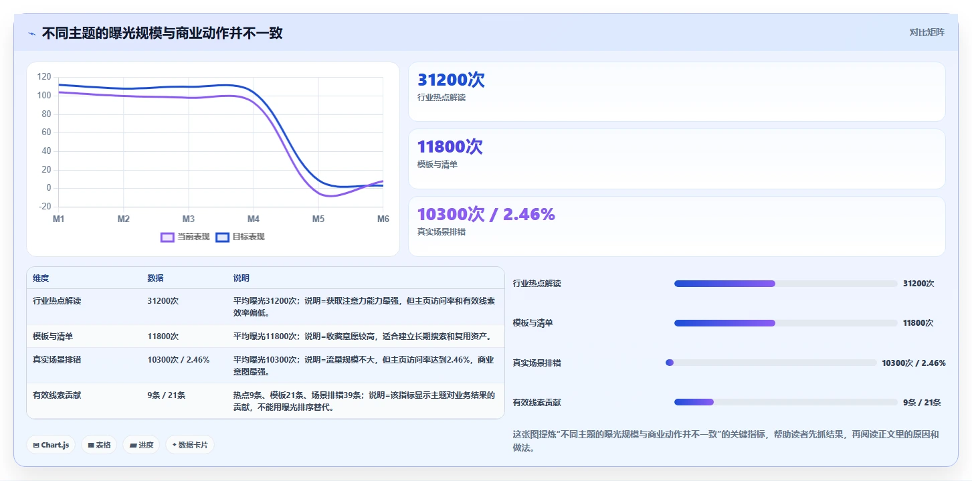This screenshot has width=972, height=481.
Task: Select the 数据卡片 chip
Action: tap(190, 445)
